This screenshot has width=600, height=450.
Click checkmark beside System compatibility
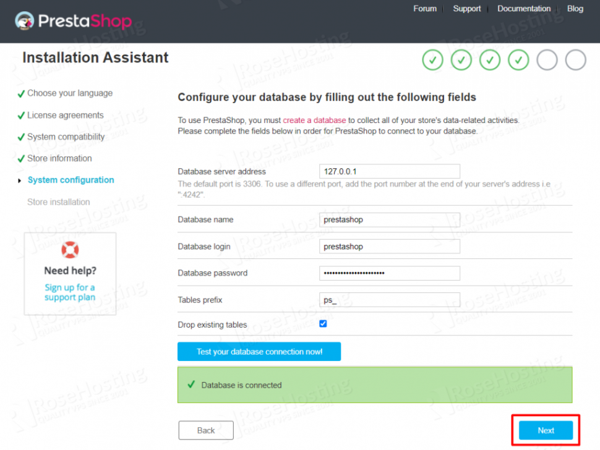(x=21, y=137)
